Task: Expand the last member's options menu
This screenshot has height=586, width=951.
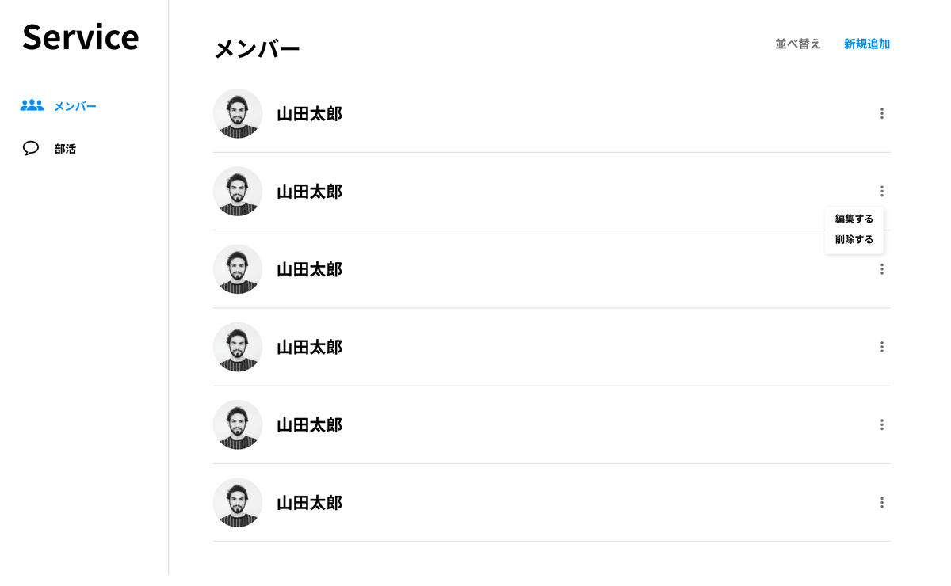Action: 881,503
